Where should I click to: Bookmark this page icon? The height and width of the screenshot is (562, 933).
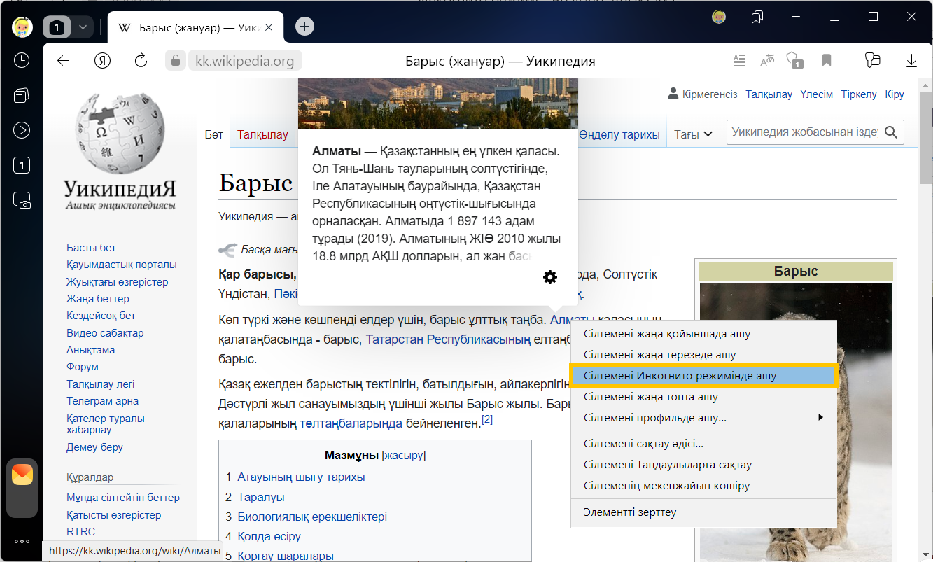click(x=827, y=61)
